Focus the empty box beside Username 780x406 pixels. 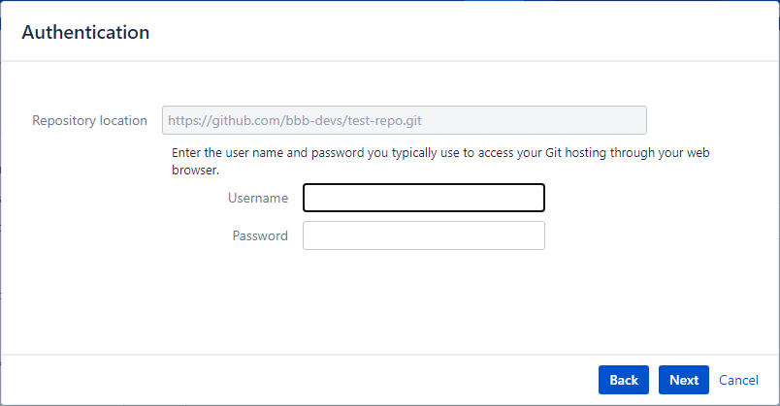pos(424,198)
